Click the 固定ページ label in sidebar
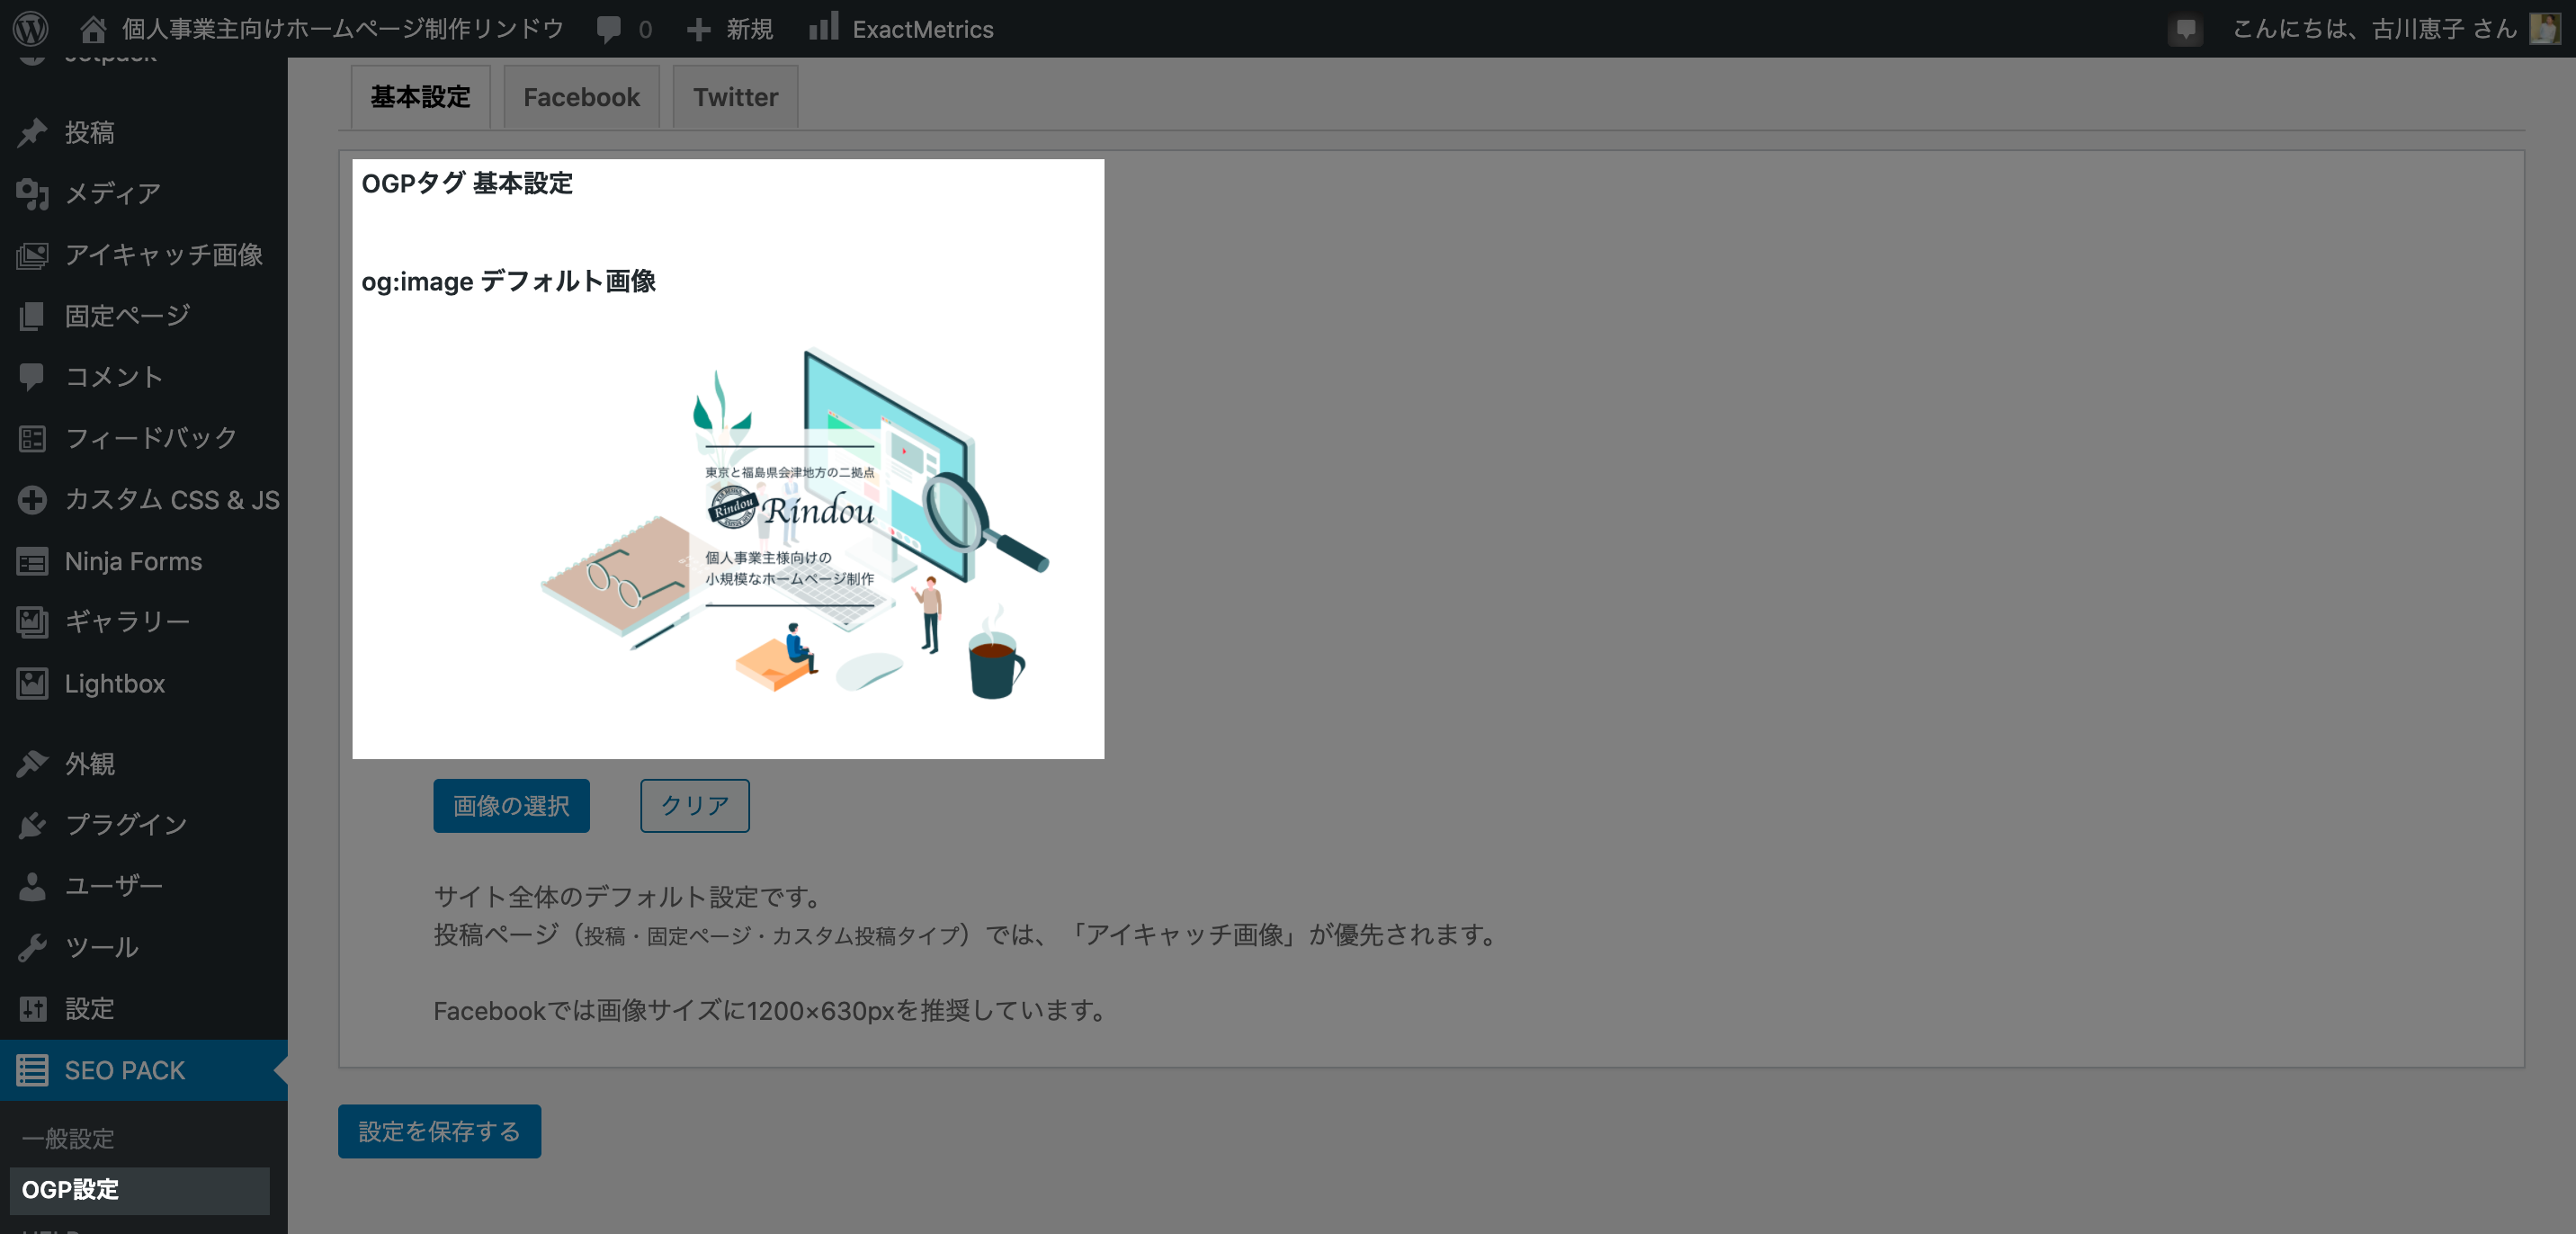Image resolution: width=2576 pixels, height=1234 pixels. click(127, 316)
